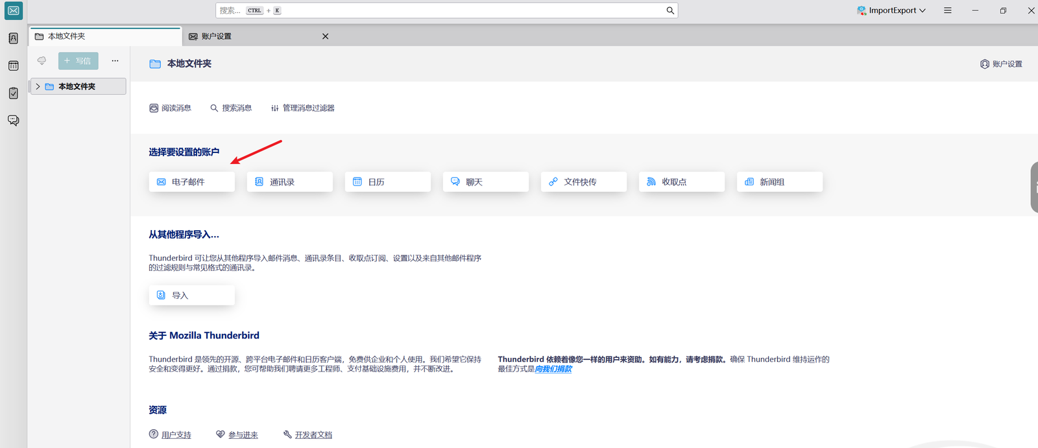Click the magnifier icon in search box
Screen dimensions: 1038x448
[670, 10]
